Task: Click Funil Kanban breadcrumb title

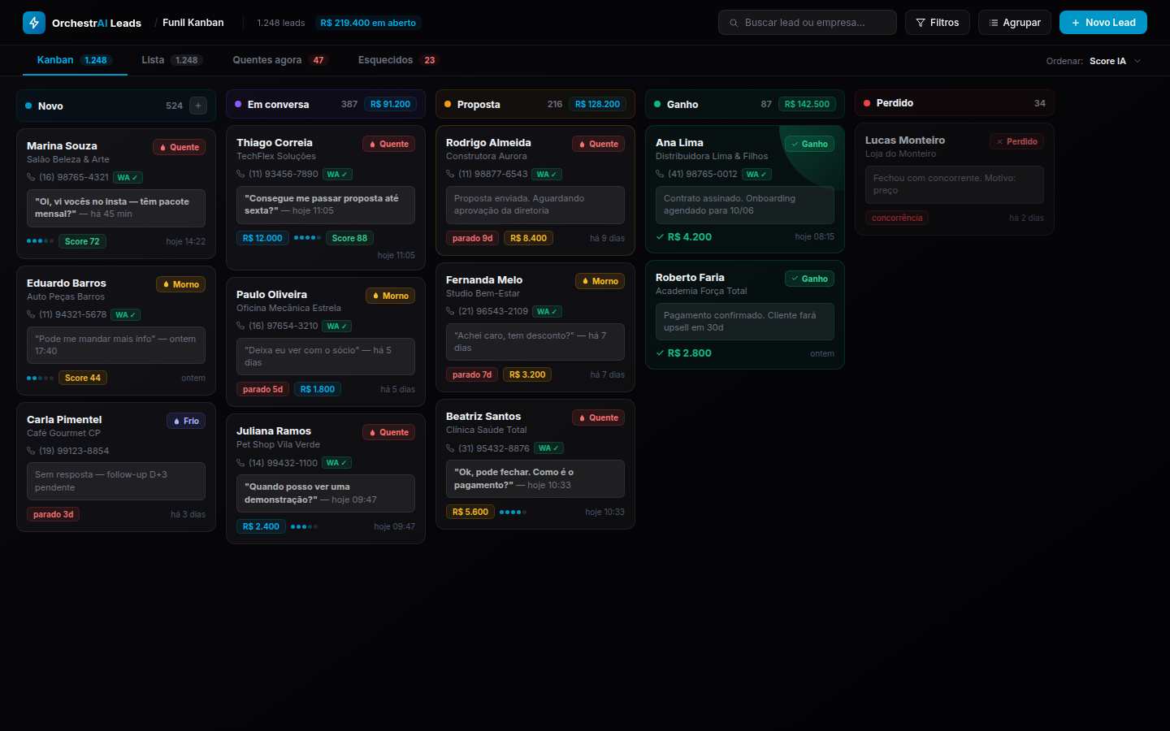Action: point(193,23)
